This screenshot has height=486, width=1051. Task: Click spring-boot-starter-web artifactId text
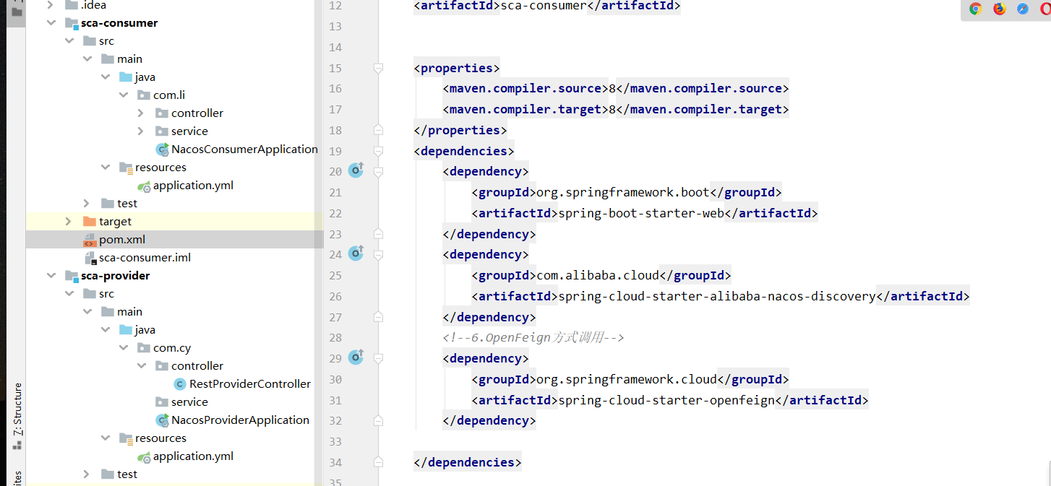[641, 213]
